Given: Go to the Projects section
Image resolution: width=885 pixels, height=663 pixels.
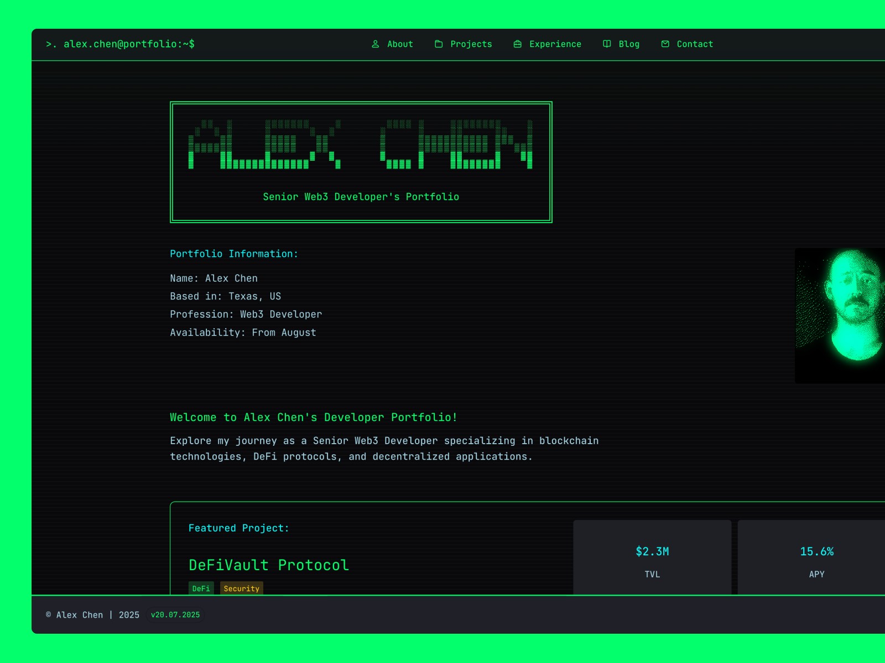Looking at the screenshot, I should (471, 44).
